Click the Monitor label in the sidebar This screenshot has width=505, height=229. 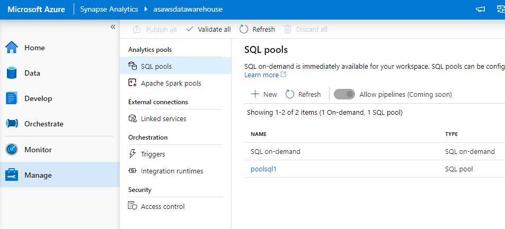pos(38,150)
